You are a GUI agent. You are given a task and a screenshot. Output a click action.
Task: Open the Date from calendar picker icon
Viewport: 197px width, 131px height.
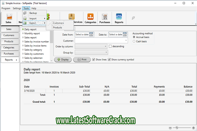[x=91, y=35]
